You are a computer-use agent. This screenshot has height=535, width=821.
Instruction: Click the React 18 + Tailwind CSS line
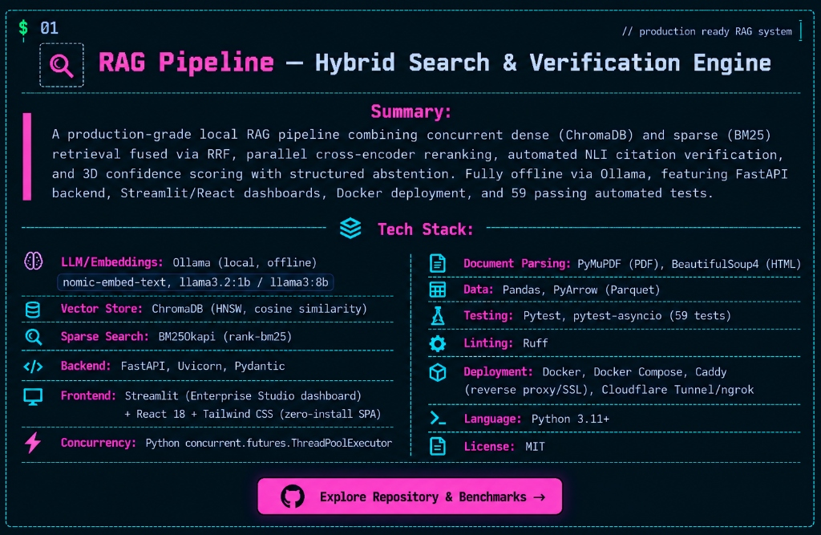point(253,414)
